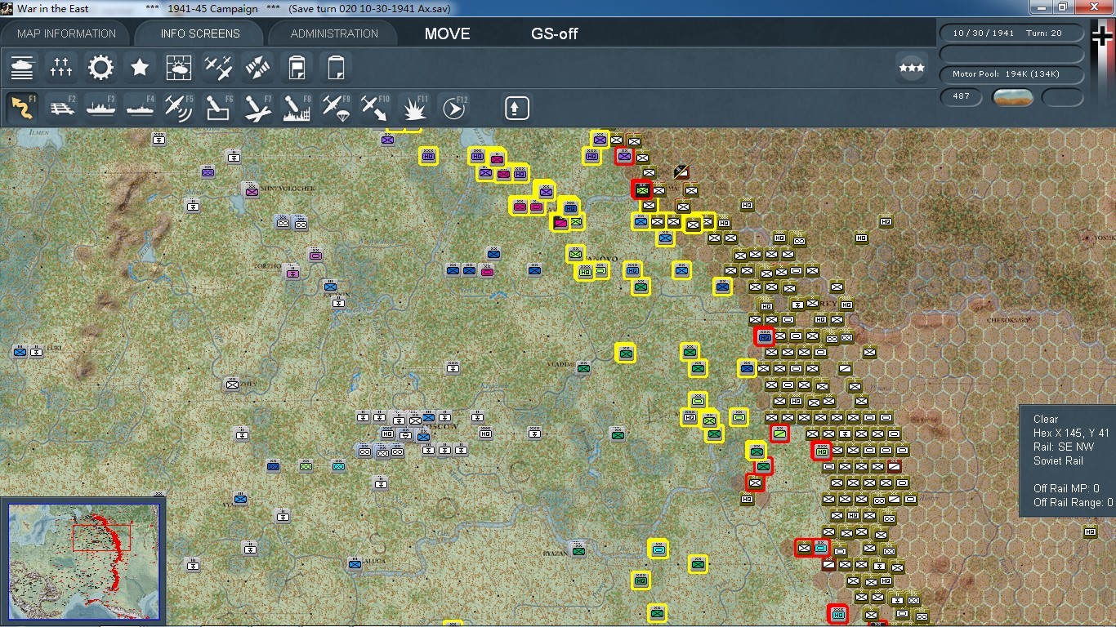Open the production gear icon
The height and width of the screenshot is (627, 1116).
100,67
